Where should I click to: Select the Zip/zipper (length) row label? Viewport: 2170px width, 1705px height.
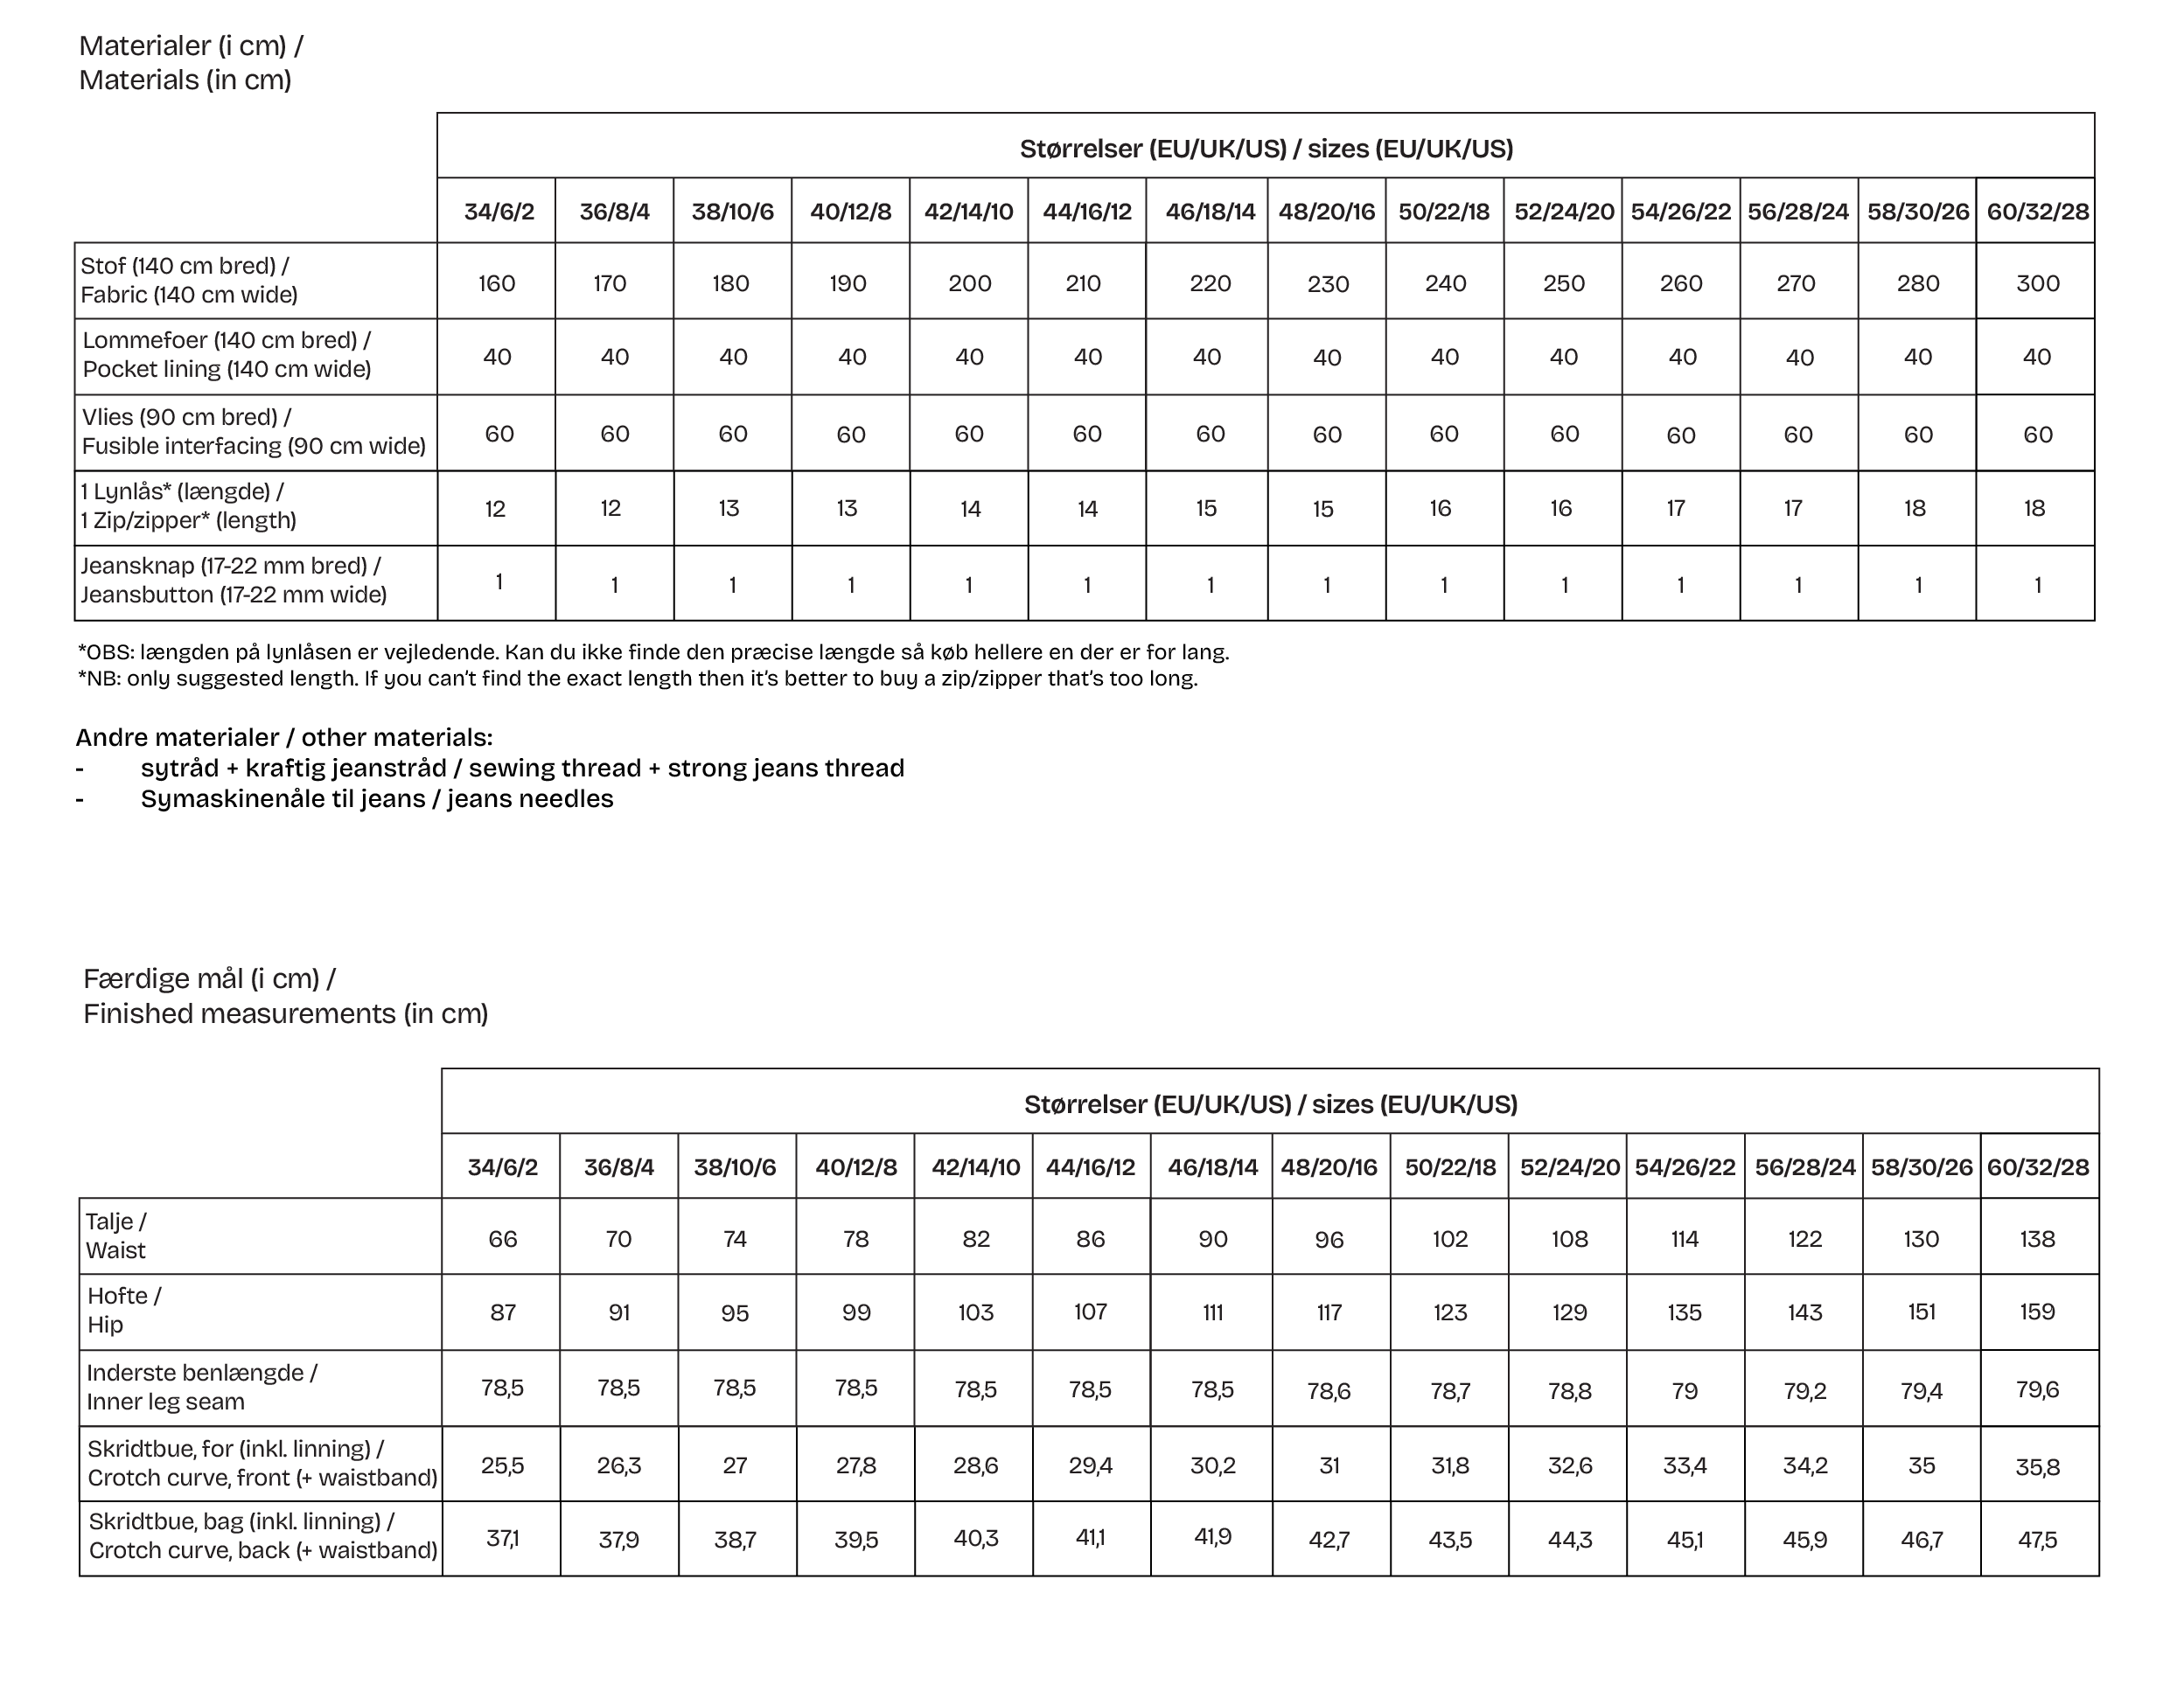[189, 520]
